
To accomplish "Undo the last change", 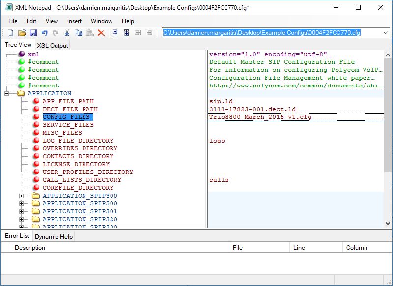I will point(45,33).
